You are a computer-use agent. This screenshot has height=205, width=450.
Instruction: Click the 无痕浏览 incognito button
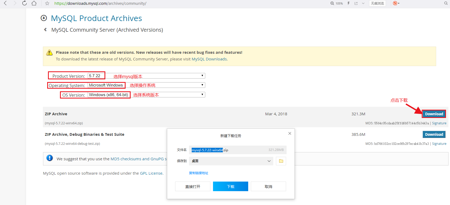click(x=377, y=3)
